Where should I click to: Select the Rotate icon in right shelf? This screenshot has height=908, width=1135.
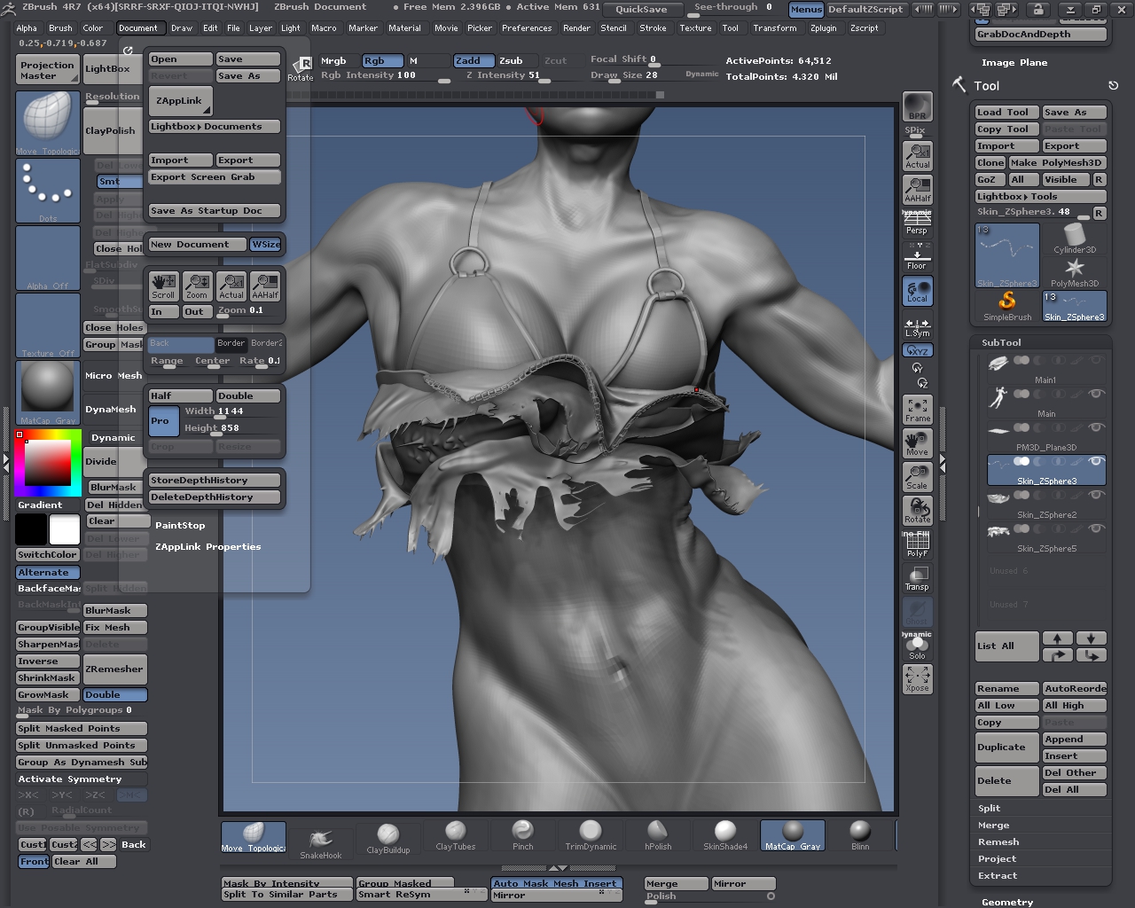[x=917, y=511]
